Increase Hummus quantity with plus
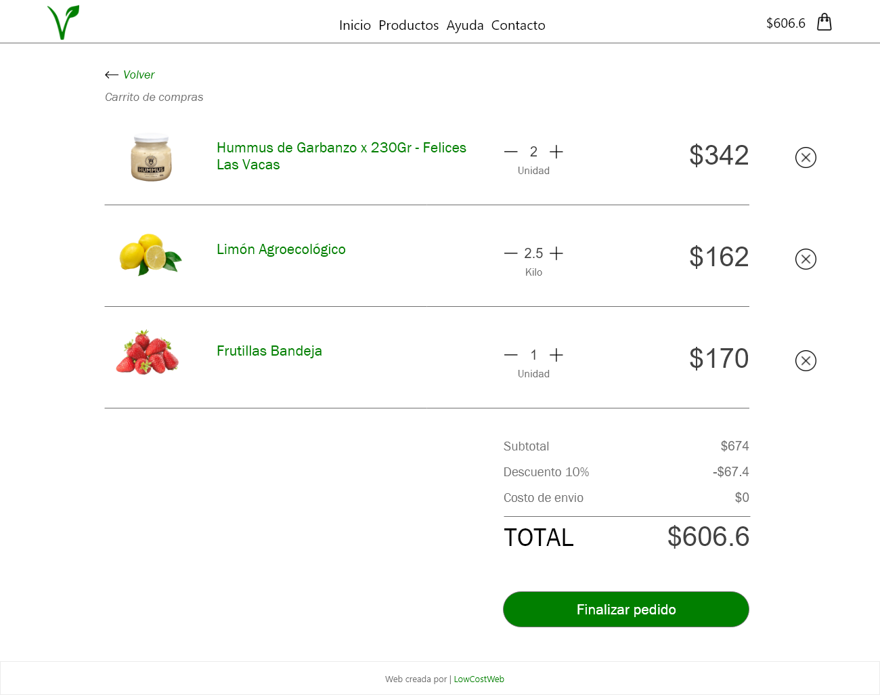 556,152
